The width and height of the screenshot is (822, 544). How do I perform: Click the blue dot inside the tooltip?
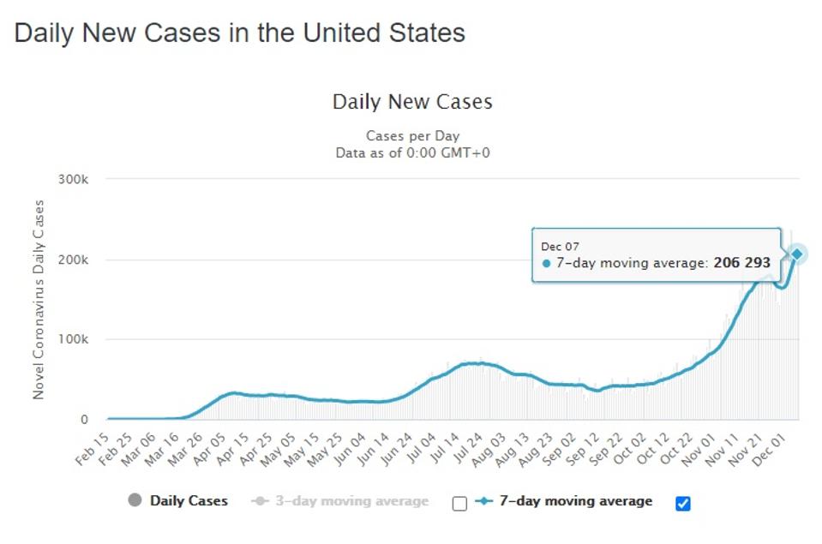click(x=546, y=264)
